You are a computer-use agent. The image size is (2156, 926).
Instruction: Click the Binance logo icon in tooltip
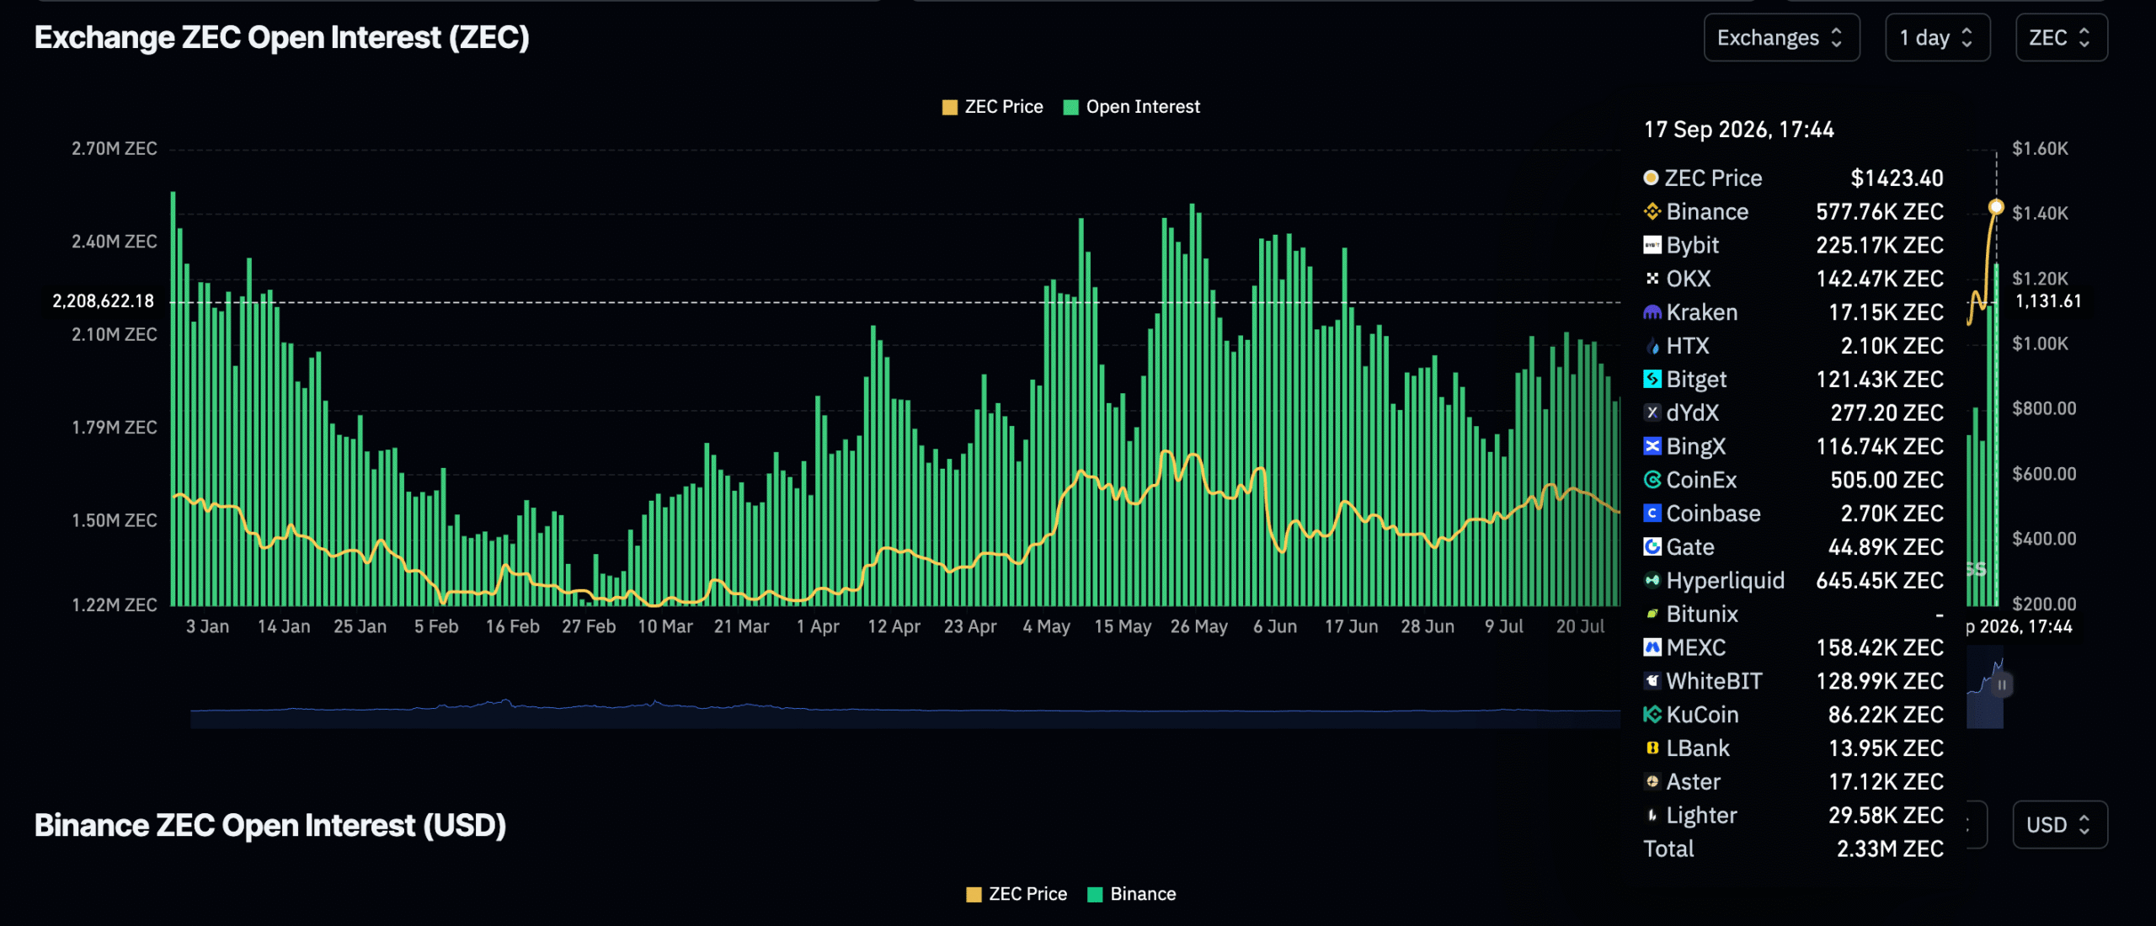point(1652,211)
